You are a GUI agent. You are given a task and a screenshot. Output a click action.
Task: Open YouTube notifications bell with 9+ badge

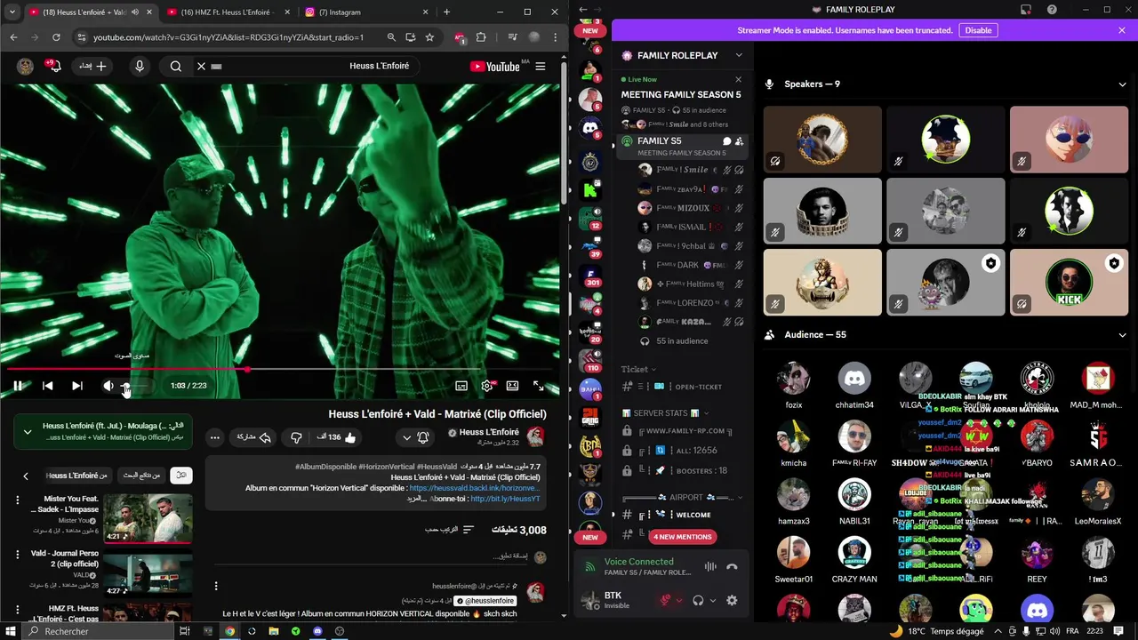pos(53,66)
